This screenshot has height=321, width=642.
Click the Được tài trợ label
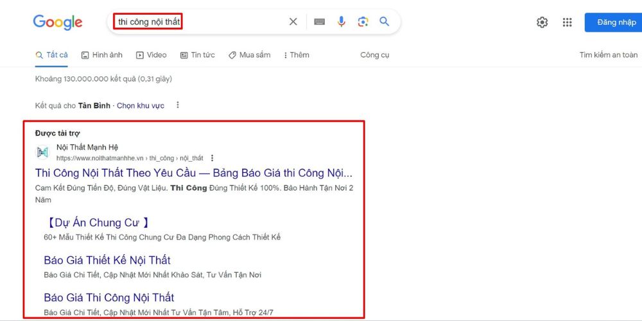point(57,133)
